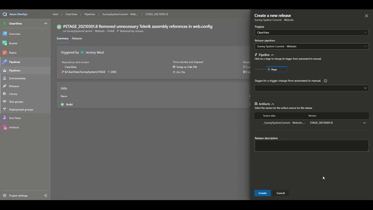Close the Create a new release panel
The image size is (373, 210).
point(367,16)
